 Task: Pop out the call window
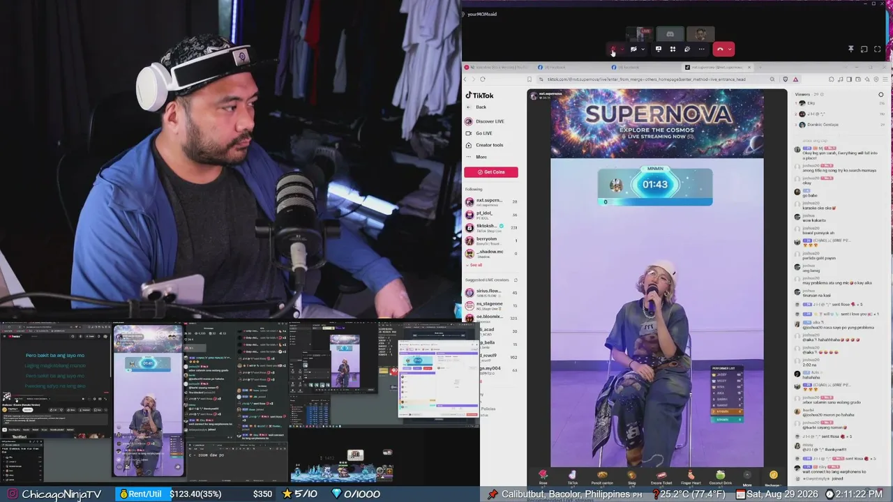click(864, 50)
